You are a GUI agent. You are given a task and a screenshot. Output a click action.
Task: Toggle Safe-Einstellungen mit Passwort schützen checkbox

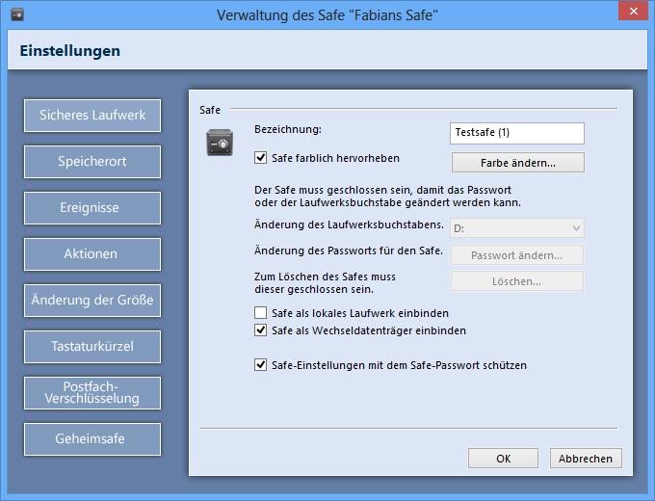tap(261, 365)
